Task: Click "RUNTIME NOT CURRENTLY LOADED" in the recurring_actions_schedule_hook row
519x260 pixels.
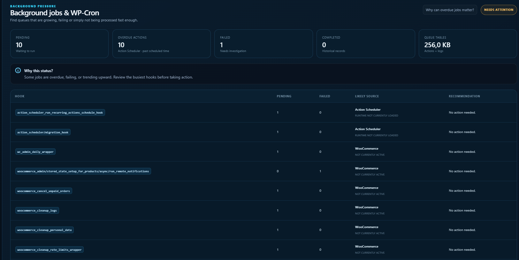Action: (377, 116)
